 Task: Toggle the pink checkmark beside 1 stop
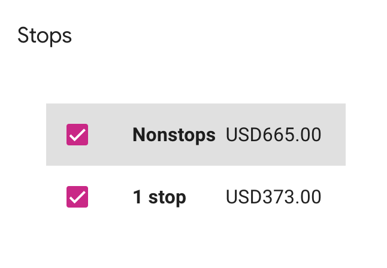77,197
